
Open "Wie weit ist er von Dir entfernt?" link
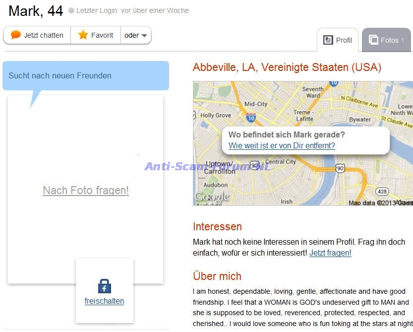pos(282,145)
